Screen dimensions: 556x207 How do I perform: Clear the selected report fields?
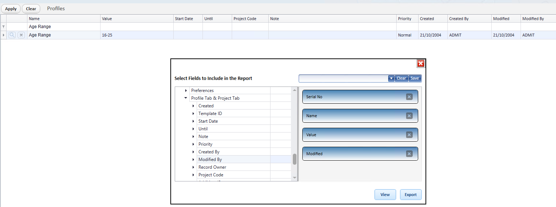(401, 78)
